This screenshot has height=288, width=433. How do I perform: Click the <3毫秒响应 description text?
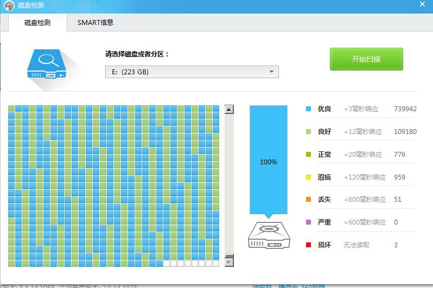[x=361, y=109]
